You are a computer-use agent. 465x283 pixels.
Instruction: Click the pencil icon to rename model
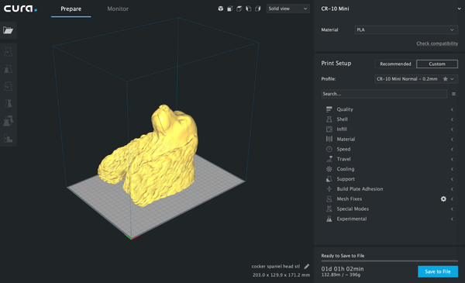coord(307,267)
